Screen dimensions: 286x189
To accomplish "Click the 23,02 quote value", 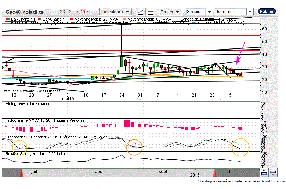I will (66, 12).
